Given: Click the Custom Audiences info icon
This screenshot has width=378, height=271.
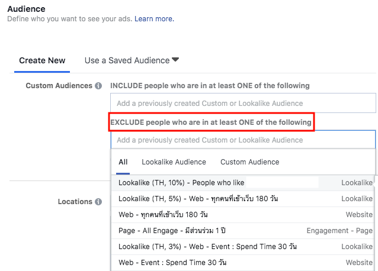Looking at the screenshot, I should tap(98, 86).
